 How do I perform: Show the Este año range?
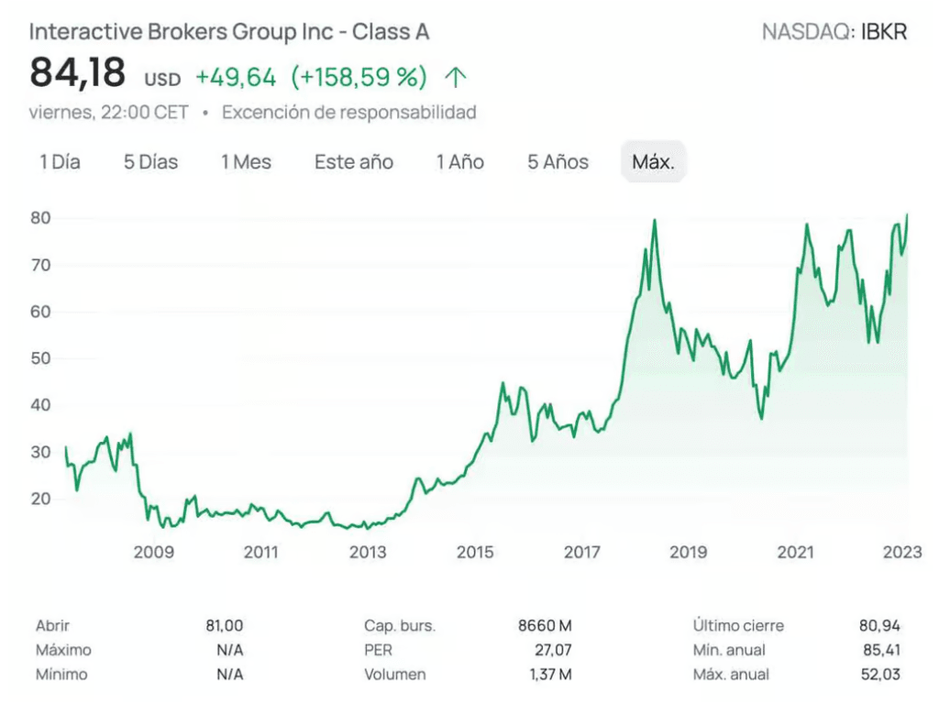pyautogui.click(x=354, y=161)
